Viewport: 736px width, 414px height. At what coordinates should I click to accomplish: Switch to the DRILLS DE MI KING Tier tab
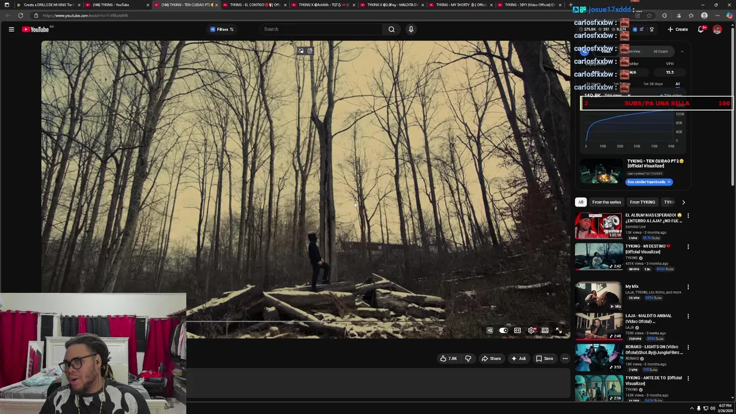[x=48, y=5]
